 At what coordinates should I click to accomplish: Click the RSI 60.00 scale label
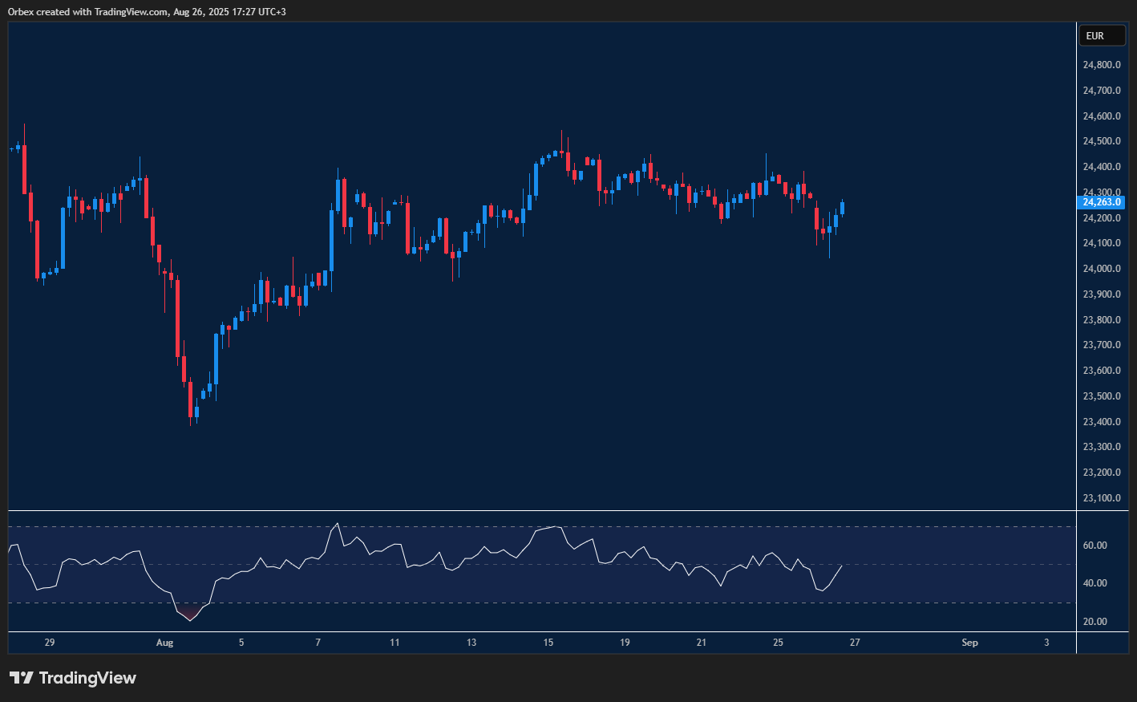coord(1095,546)
